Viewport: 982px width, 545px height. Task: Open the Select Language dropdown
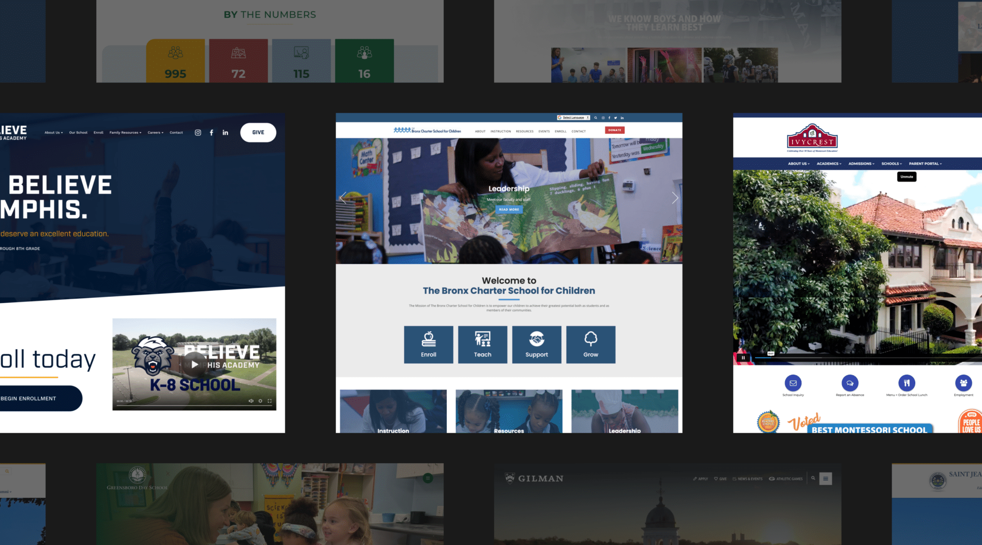click(573, 118)
